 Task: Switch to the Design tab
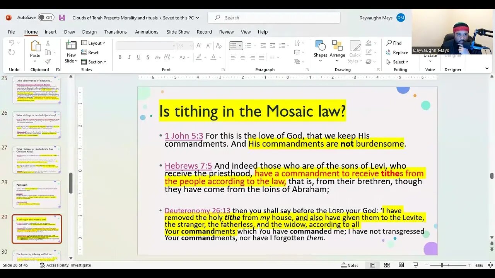pos(89,32)
